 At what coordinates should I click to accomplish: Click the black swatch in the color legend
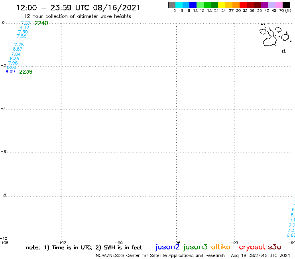(286, 5)
